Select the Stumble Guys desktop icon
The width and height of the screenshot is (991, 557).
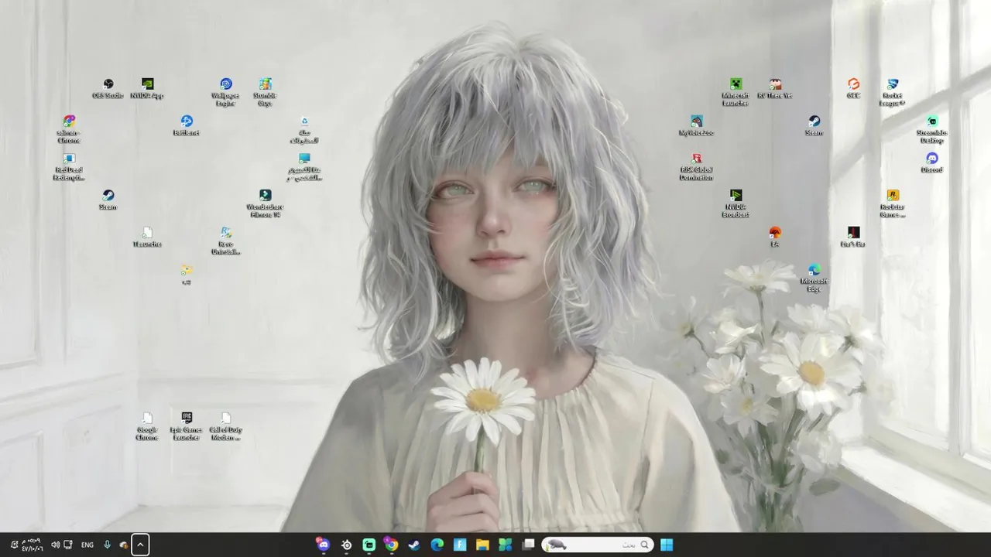click(265, 92)
